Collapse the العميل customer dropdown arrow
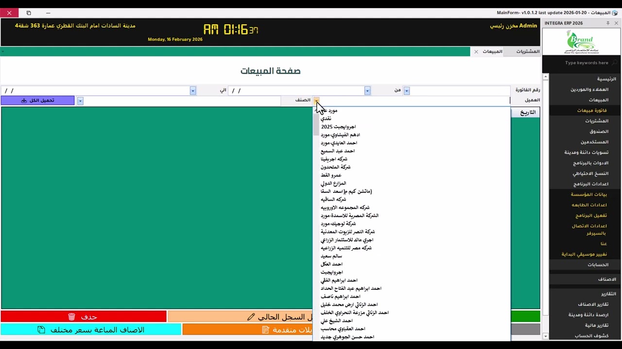 tap(316, 100)
